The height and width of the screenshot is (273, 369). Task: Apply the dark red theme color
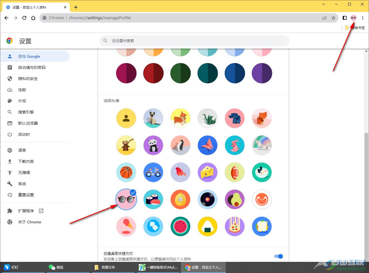tap(153, 73)
